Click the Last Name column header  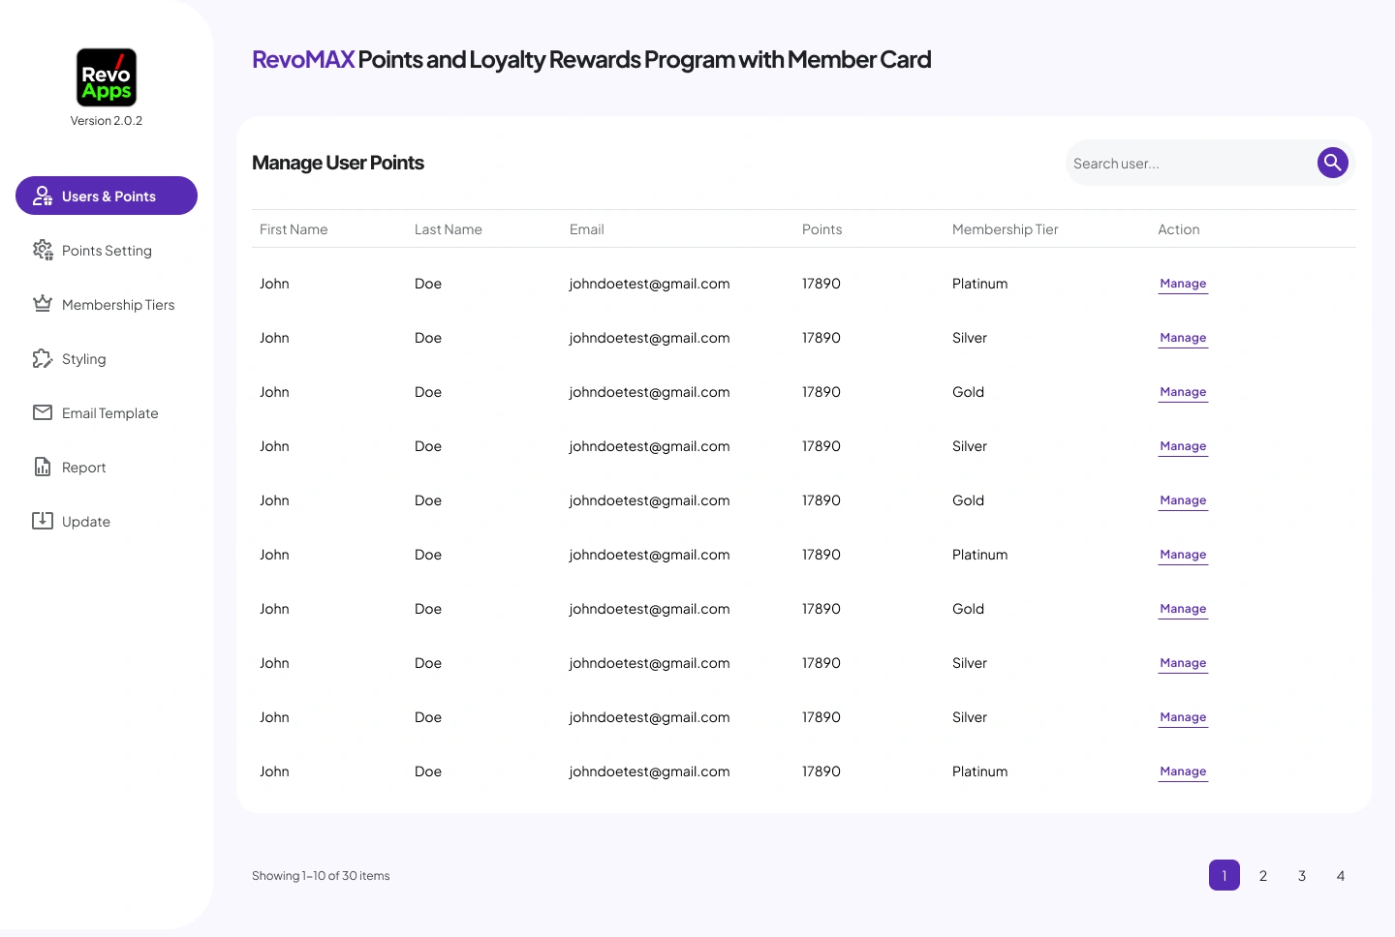pyautogui.click(x=449, y=229)
